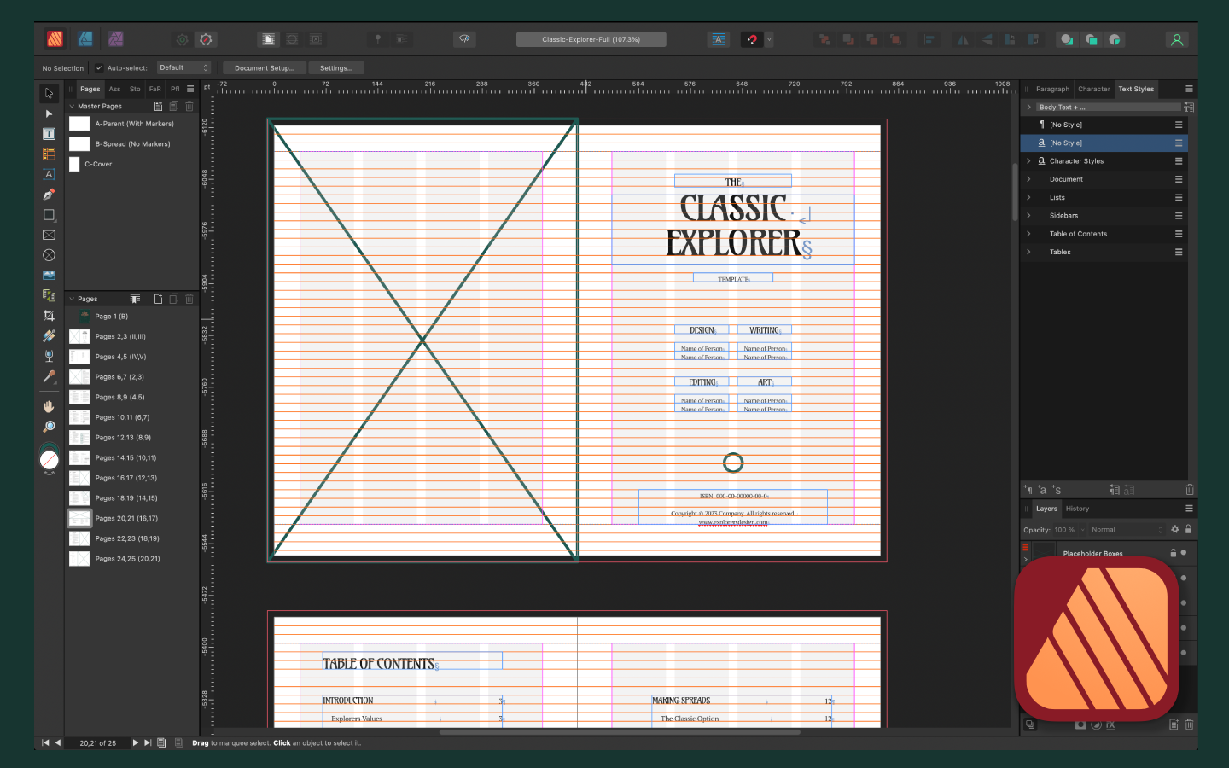Open the History tab
Screen dimensions: 1229x768
[x=1077, y=509]
